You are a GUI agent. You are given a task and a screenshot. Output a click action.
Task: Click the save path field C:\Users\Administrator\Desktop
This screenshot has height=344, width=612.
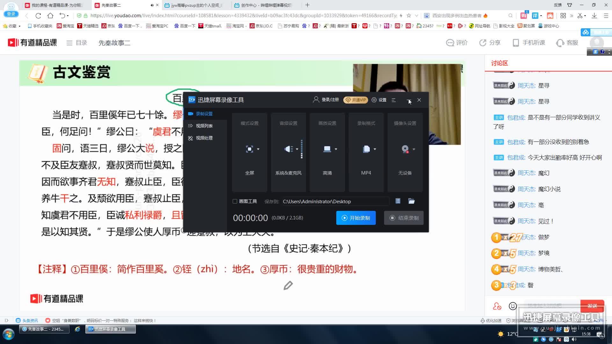(335, 201)
